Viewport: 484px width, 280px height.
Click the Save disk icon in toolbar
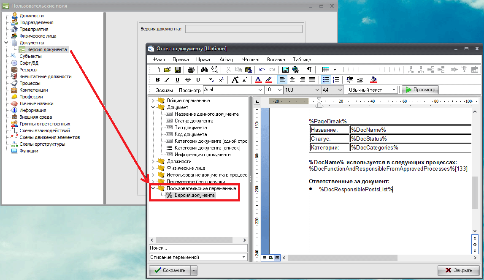point(178,70)
